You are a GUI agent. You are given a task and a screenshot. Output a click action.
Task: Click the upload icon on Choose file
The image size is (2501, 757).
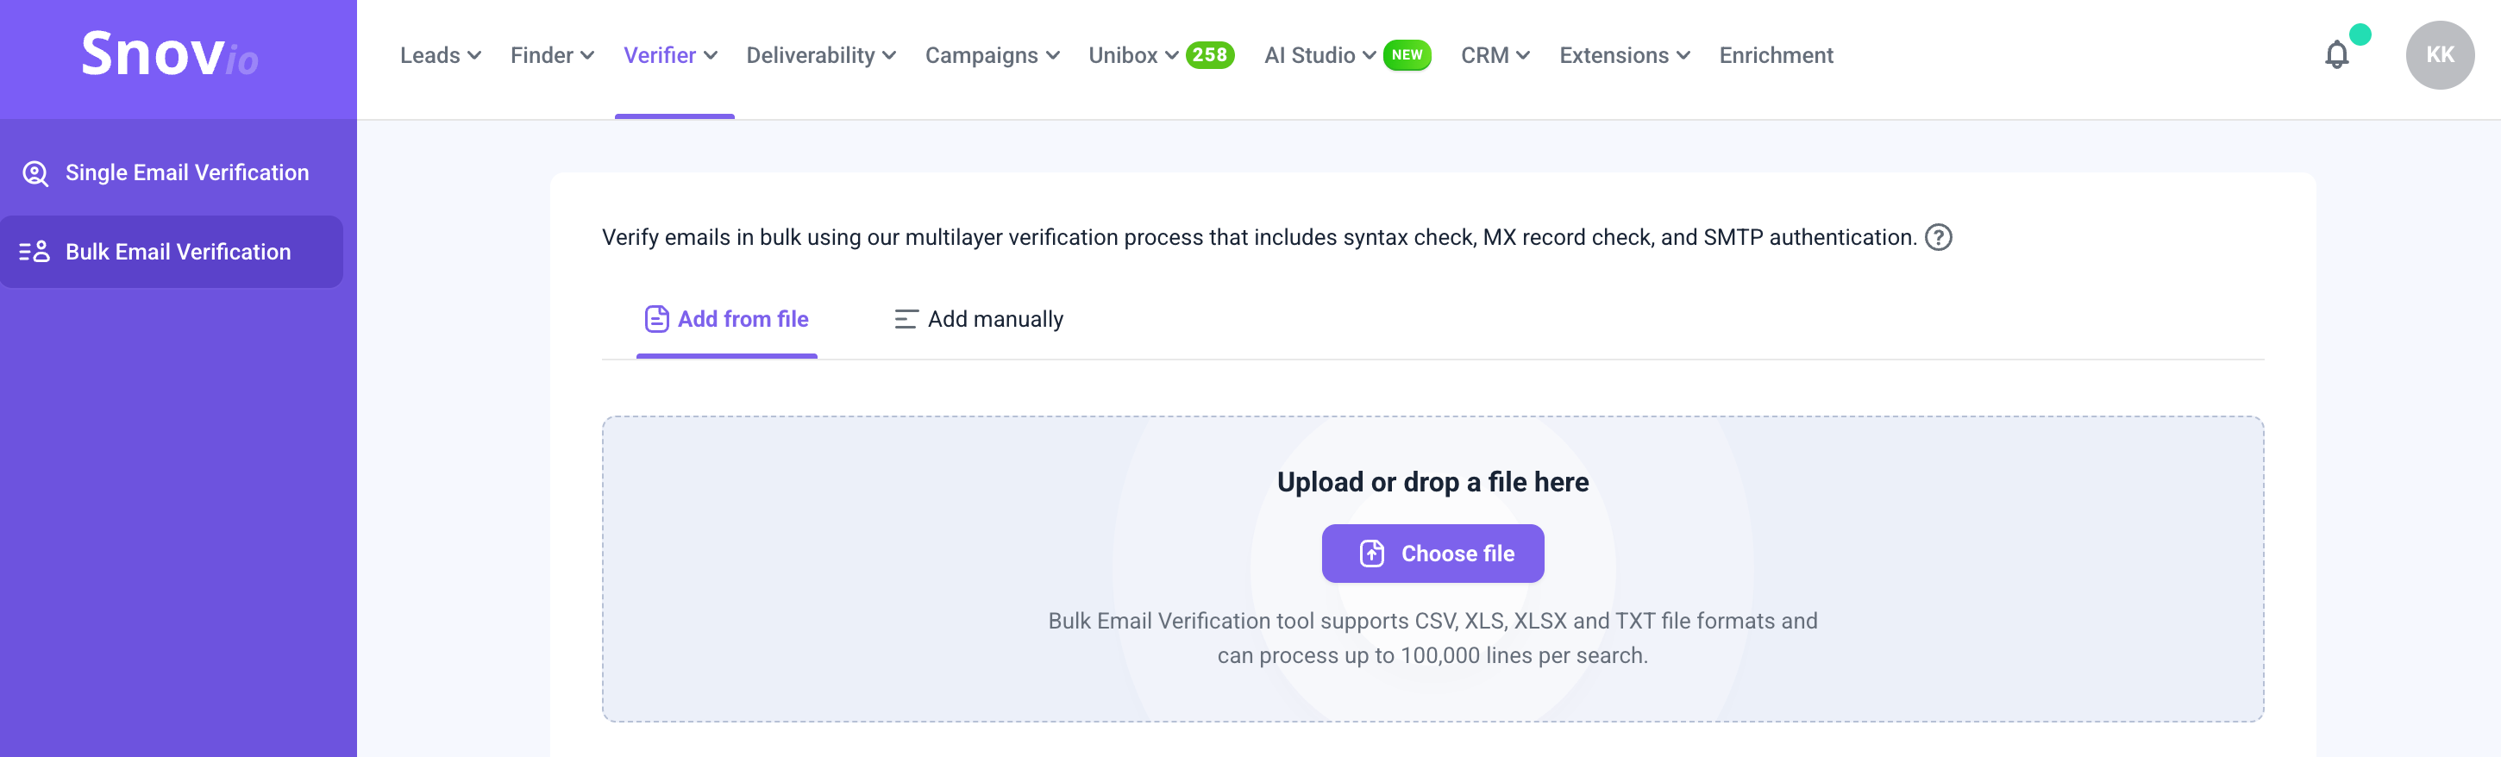click(x=1371, y=554)
